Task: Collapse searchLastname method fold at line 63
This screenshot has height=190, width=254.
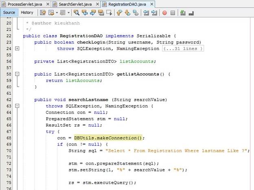Action: coord(17,106)
